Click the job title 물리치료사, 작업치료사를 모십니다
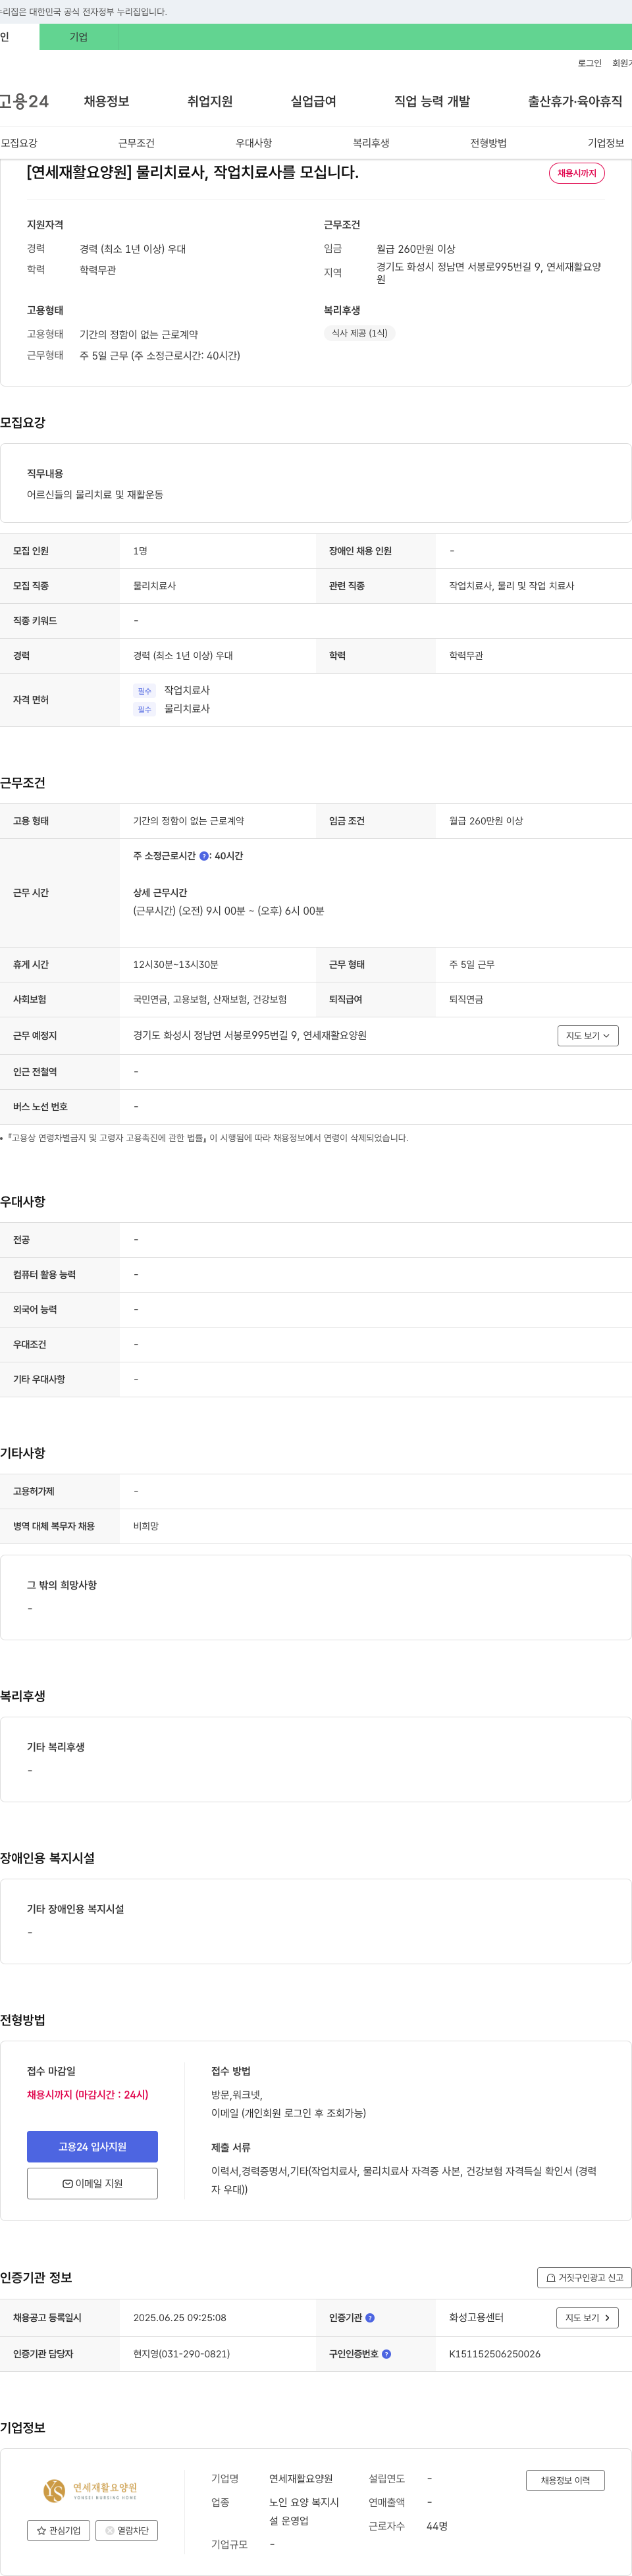The height and width of the screenshot is (2576, 632). tap(192, 172)
